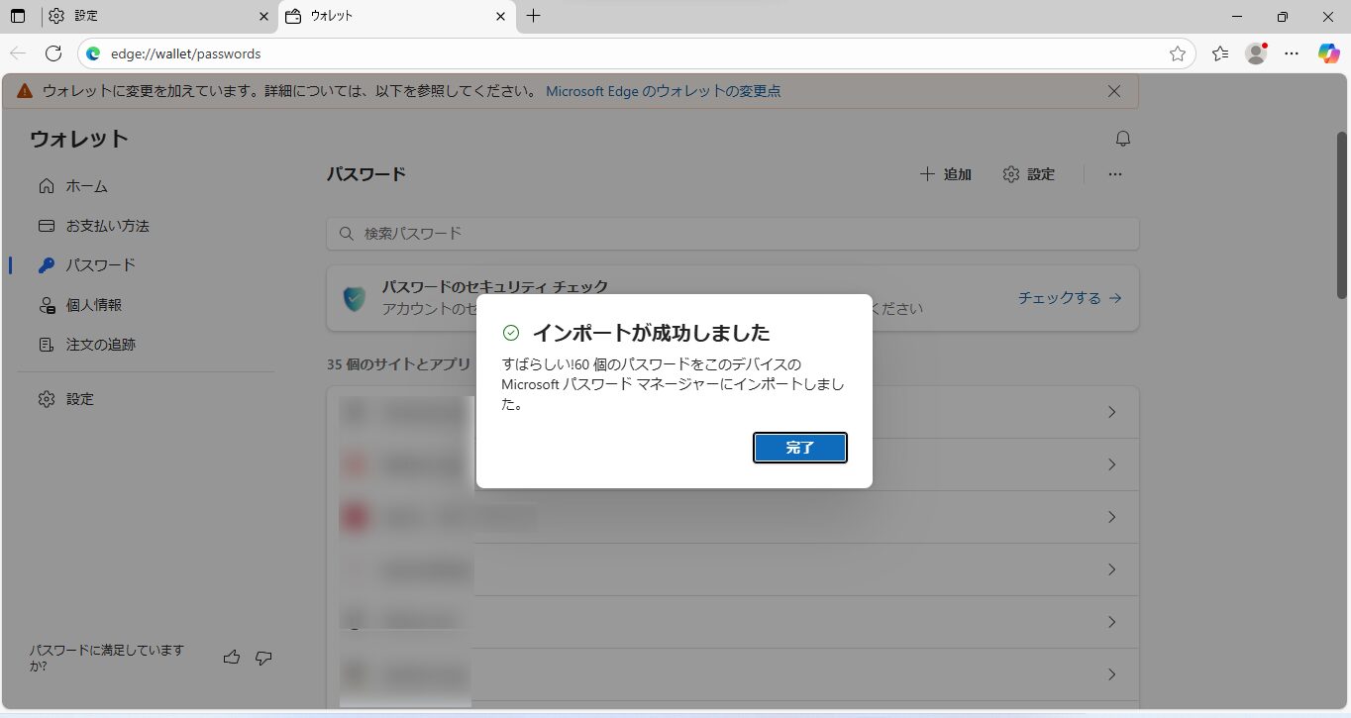Viewport: 1351px width, 718px height.
Task: Launch the Copilot icon
Action: [1328, 53]
